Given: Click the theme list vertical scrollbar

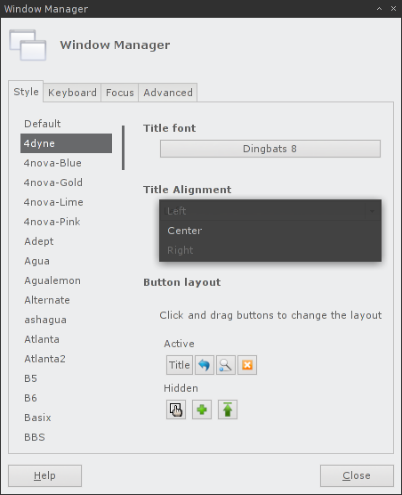Looking at the screenshot, I should click(124, 148).
